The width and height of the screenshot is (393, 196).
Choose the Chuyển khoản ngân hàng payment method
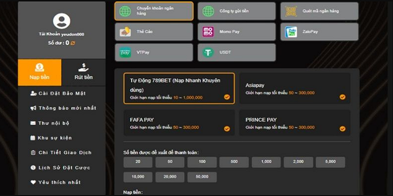(154, 11)
